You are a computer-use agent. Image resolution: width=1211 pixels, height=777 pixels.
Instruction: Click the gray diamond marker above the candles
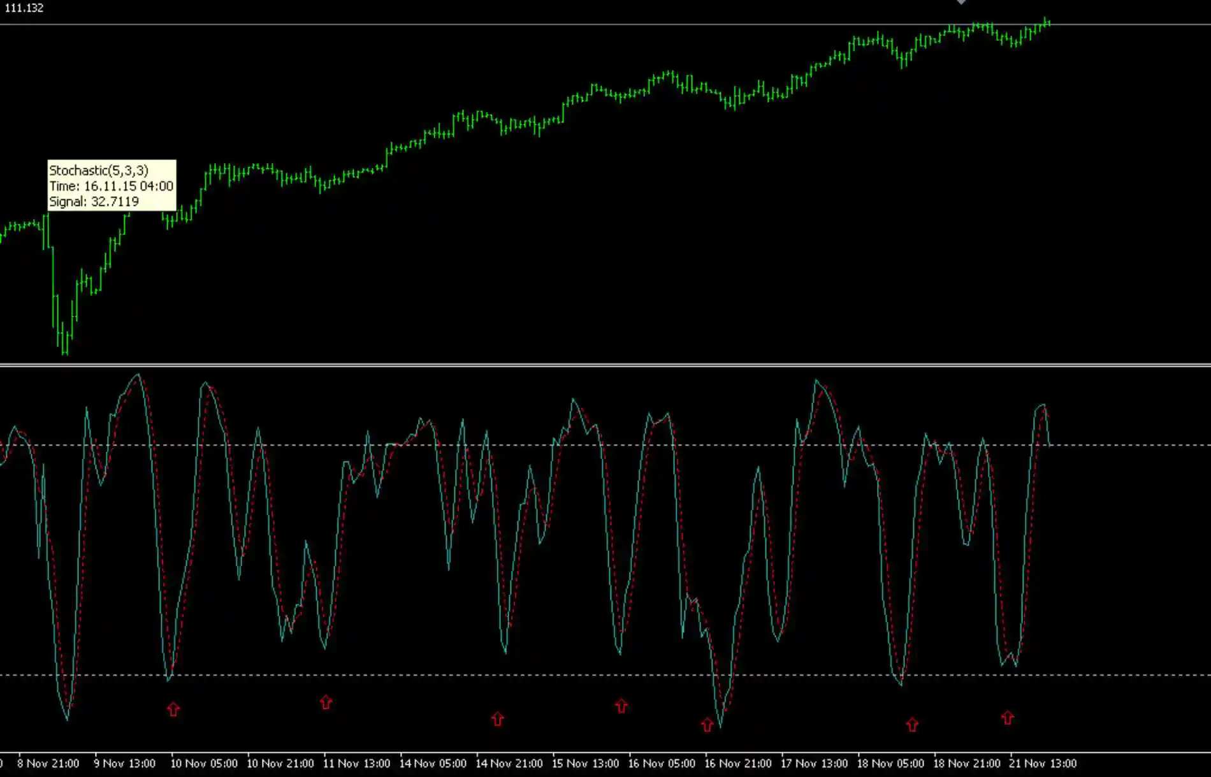click(961, 3)
